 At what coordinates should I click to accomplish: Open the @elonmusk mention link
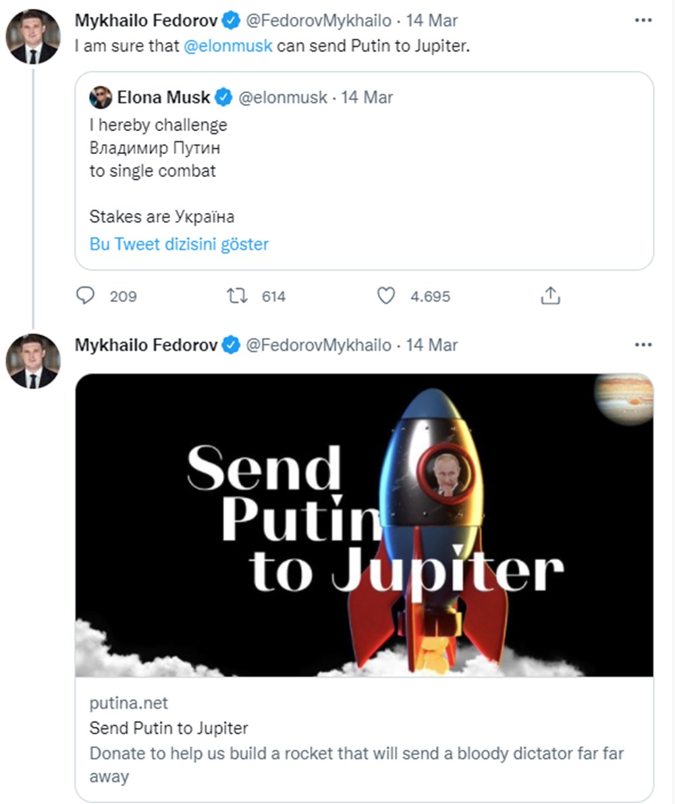227,47
